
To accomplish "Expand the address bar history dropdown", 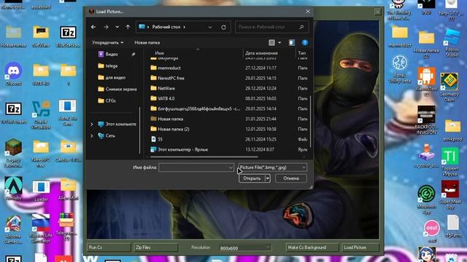I will point(210,27).
